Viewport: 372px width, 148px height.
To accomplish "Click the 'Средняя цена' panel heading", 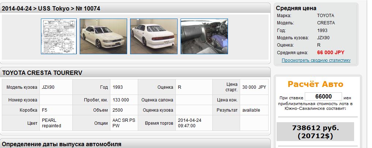I will click(x=296, y=8).
